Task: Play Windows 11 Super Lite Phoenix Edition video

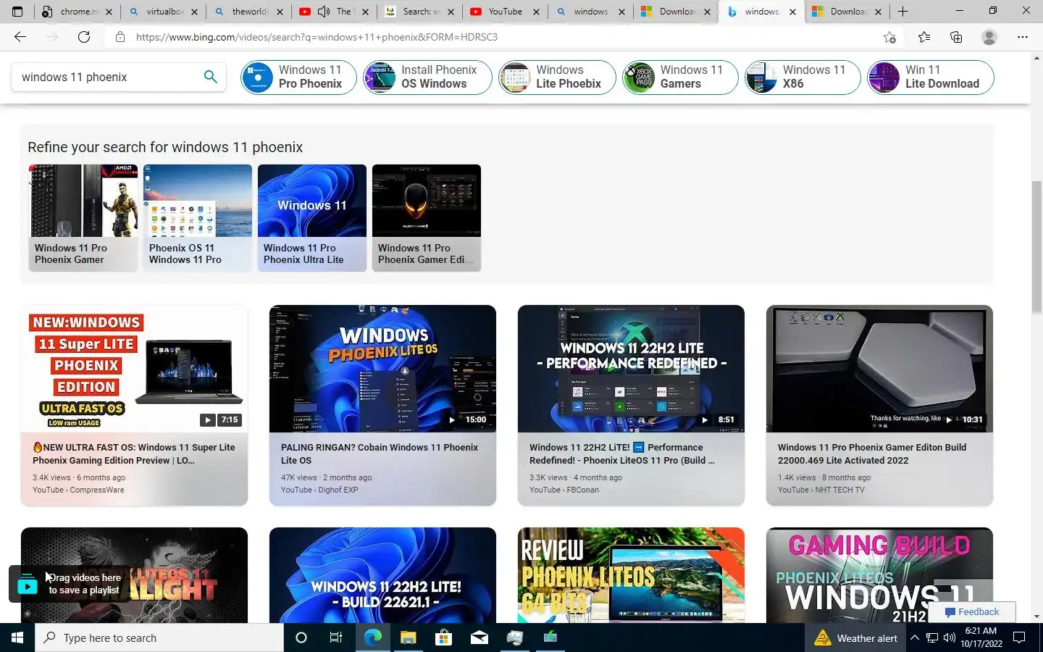Action: [x=134, y=369]
